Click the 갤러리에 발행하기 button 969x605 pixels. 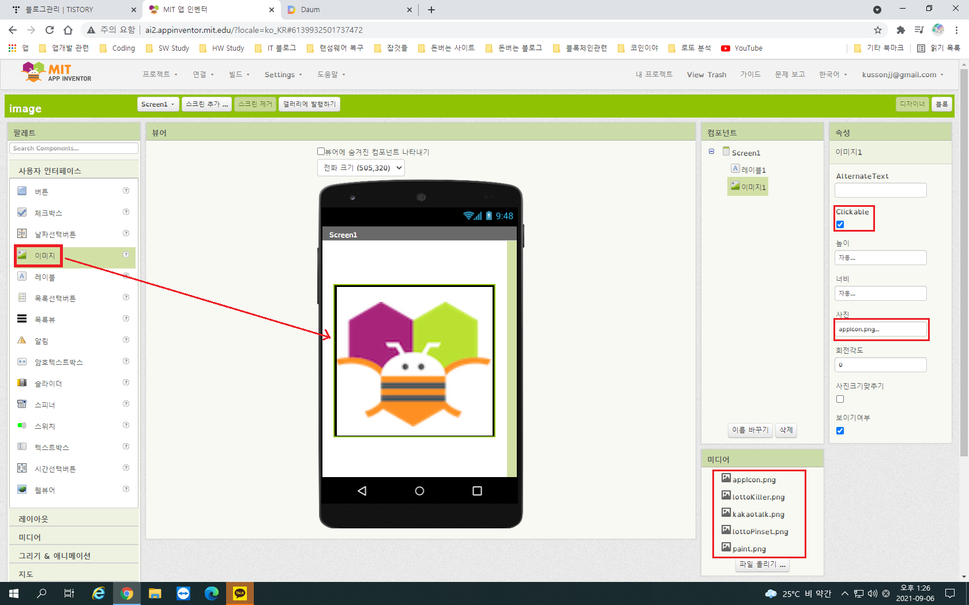(x=309, y=104)
